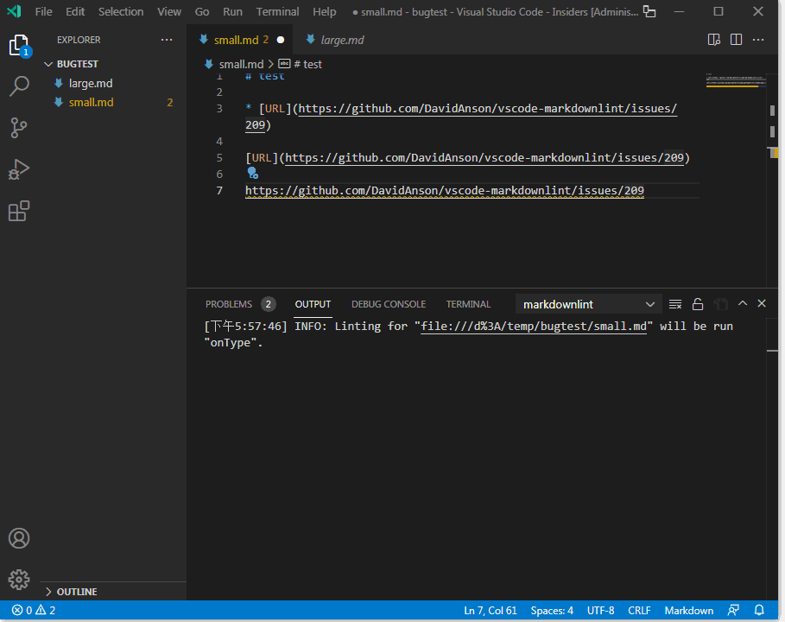Open the Extensions view
This screenshot has width=785, height=622.
click(x=19, y=211)
